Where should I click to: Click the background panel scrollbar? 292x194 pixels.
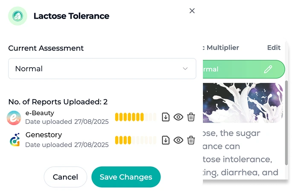click(286, 123)
